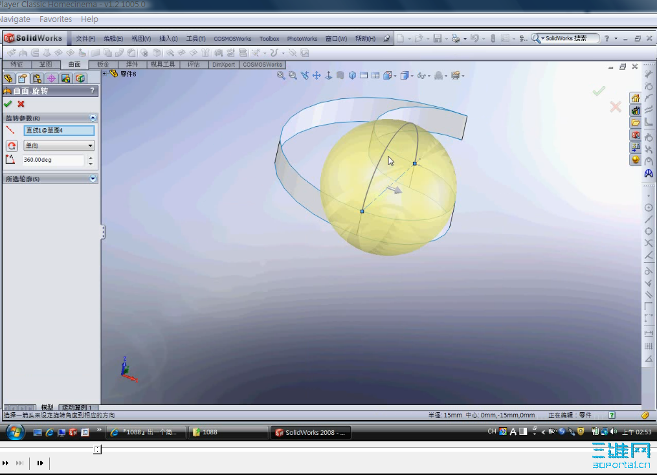Open COSMOSWorks manager cube tab icon

click(80, 78)
